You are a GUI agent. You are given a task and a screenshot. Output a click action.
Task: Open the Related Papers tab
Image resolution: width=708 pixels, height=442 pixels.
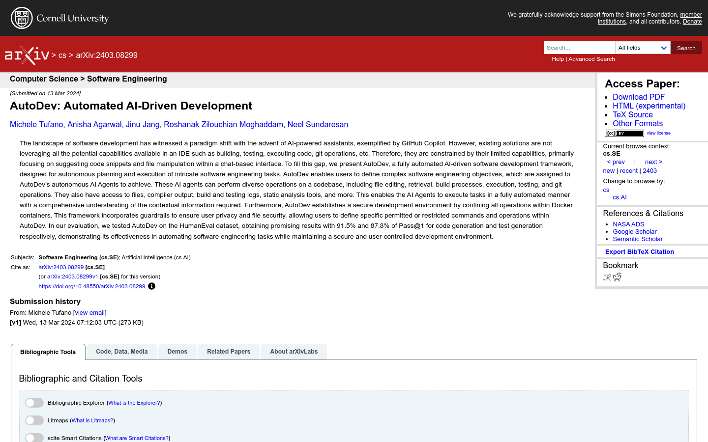(229, 352)
